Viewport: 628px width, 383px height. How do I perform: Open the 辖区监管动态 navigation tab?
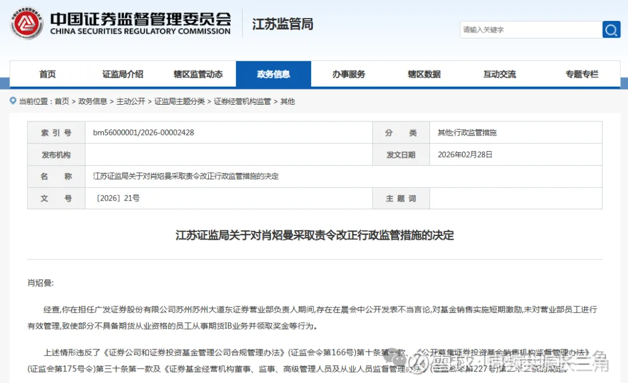click(198, 74)
